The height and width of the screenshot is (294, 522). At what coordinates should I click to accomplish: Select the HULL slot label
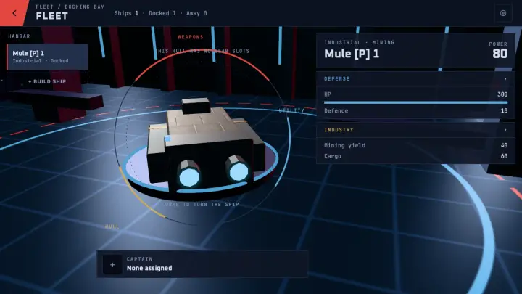112,226
